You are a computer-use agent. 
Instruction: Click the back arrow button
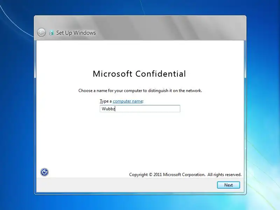click(x=41, y=33)
